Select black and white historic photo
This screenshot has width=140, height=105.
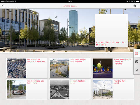pyautogui.click(x=60, y=90)
